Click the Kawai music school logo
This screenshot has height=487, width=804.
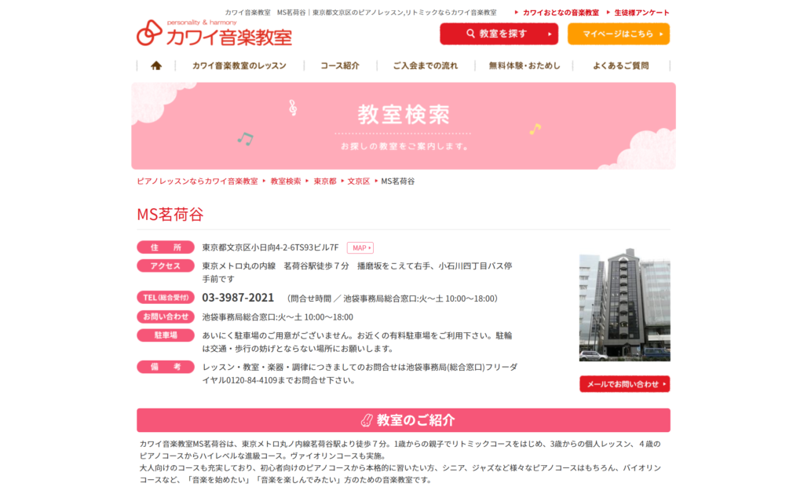(x=214, y=33)
